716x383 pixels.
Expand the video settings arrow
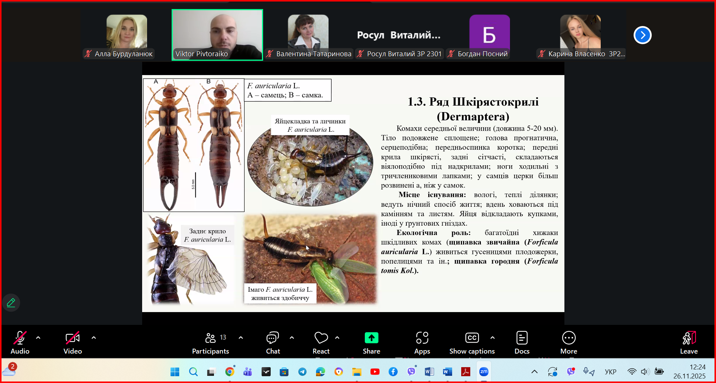[x=94, y=338]
